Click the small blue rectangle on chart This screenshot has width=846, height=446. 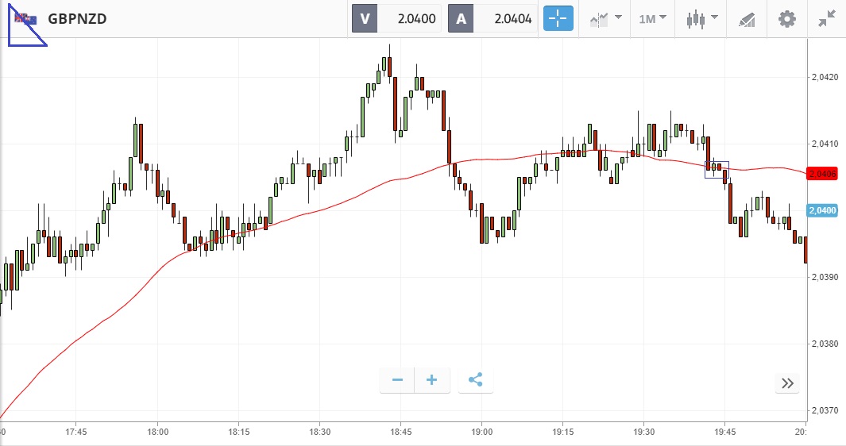tap(717, 170)
